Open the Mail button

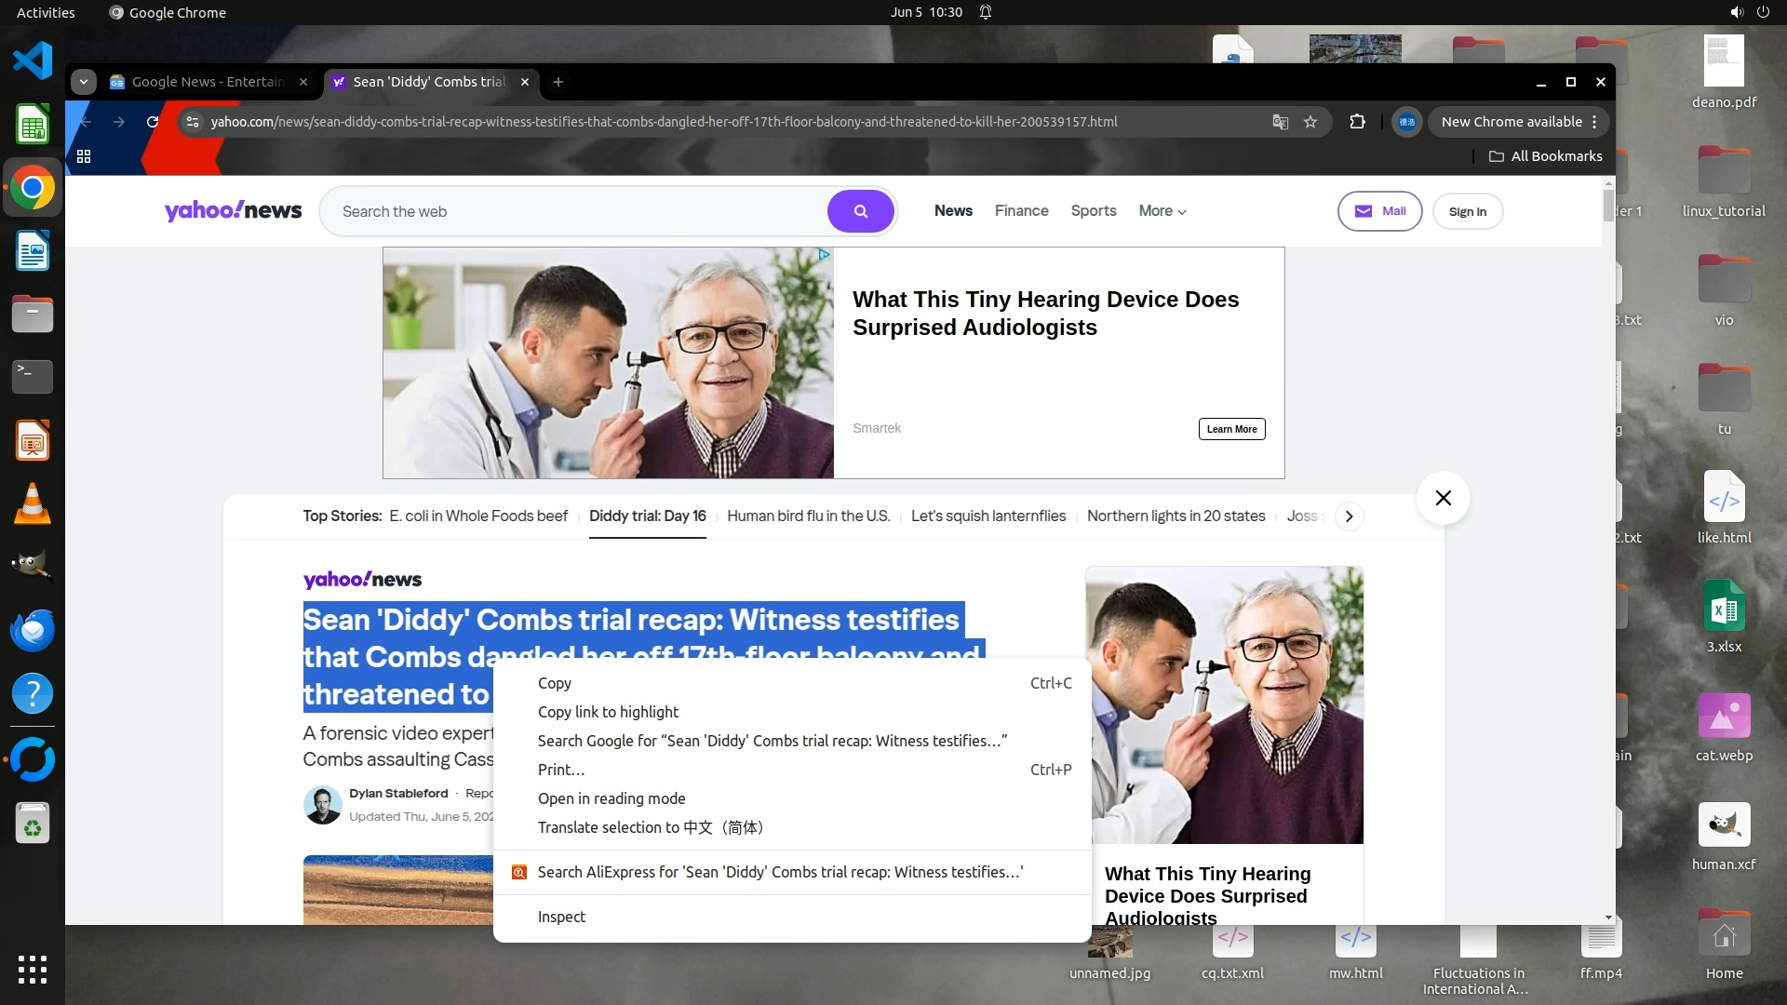coord(1379,211)
